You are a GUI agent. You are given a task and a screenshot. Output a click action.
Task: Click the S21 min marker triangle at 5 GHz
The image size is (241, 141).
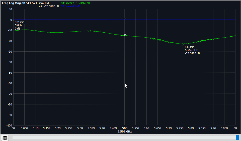[x=13, y=21]
